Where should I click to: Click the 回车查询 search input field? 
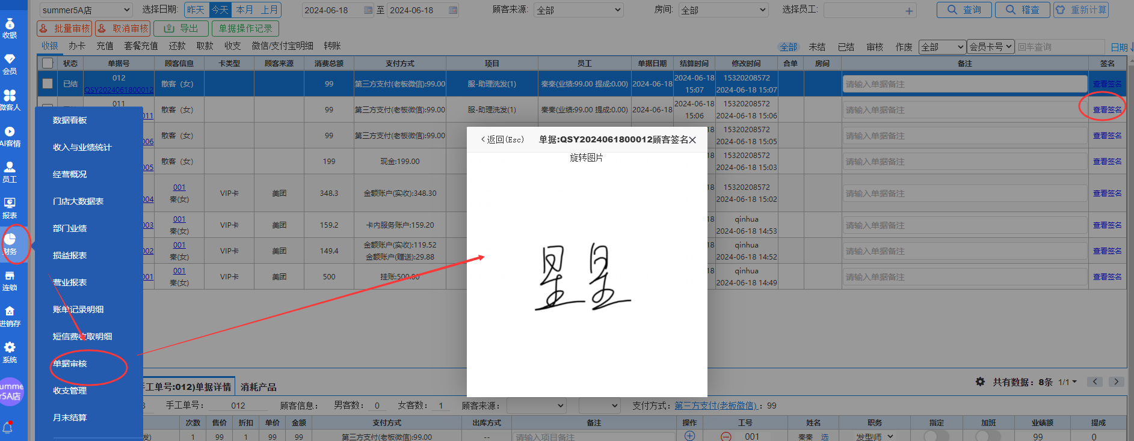pos(1060,47)
